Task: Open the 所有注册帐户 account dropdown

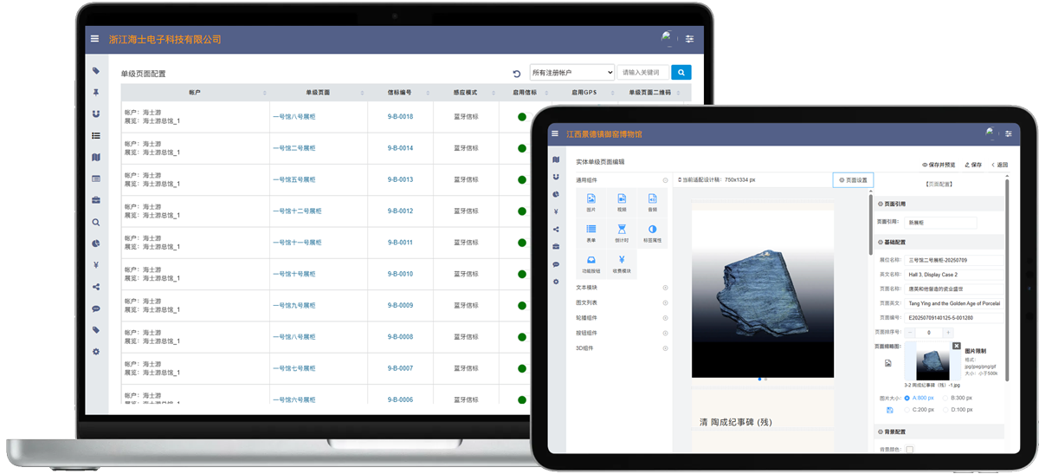Action: [571, 73]
